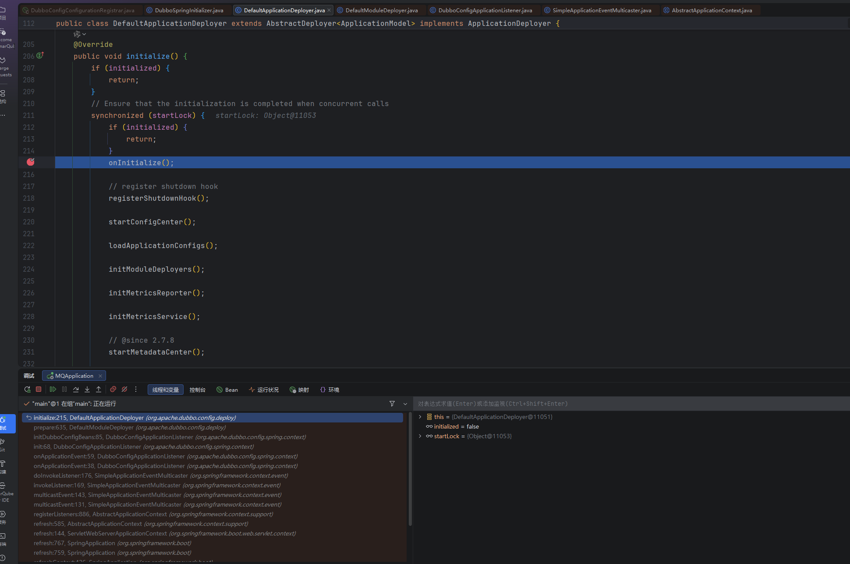The image size is (850, 564).
Task: Click the Step Out icon
Action: [x=99, y=389]
